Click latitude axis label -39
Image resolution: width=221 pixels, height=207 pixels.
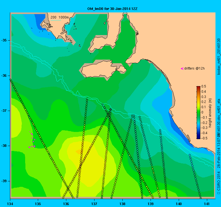[4, 181]
